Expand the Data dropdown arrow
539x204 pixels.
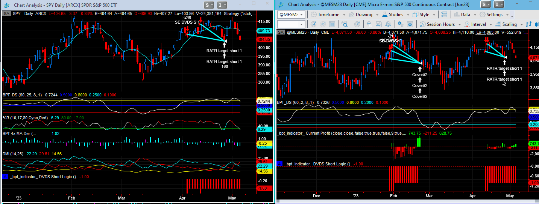pyautogui.click(x=475, y=15)
